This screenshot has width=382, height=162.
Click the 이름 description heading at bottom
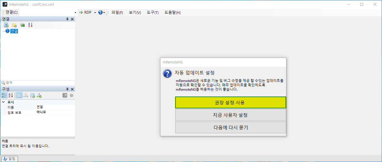click(5, 141)
